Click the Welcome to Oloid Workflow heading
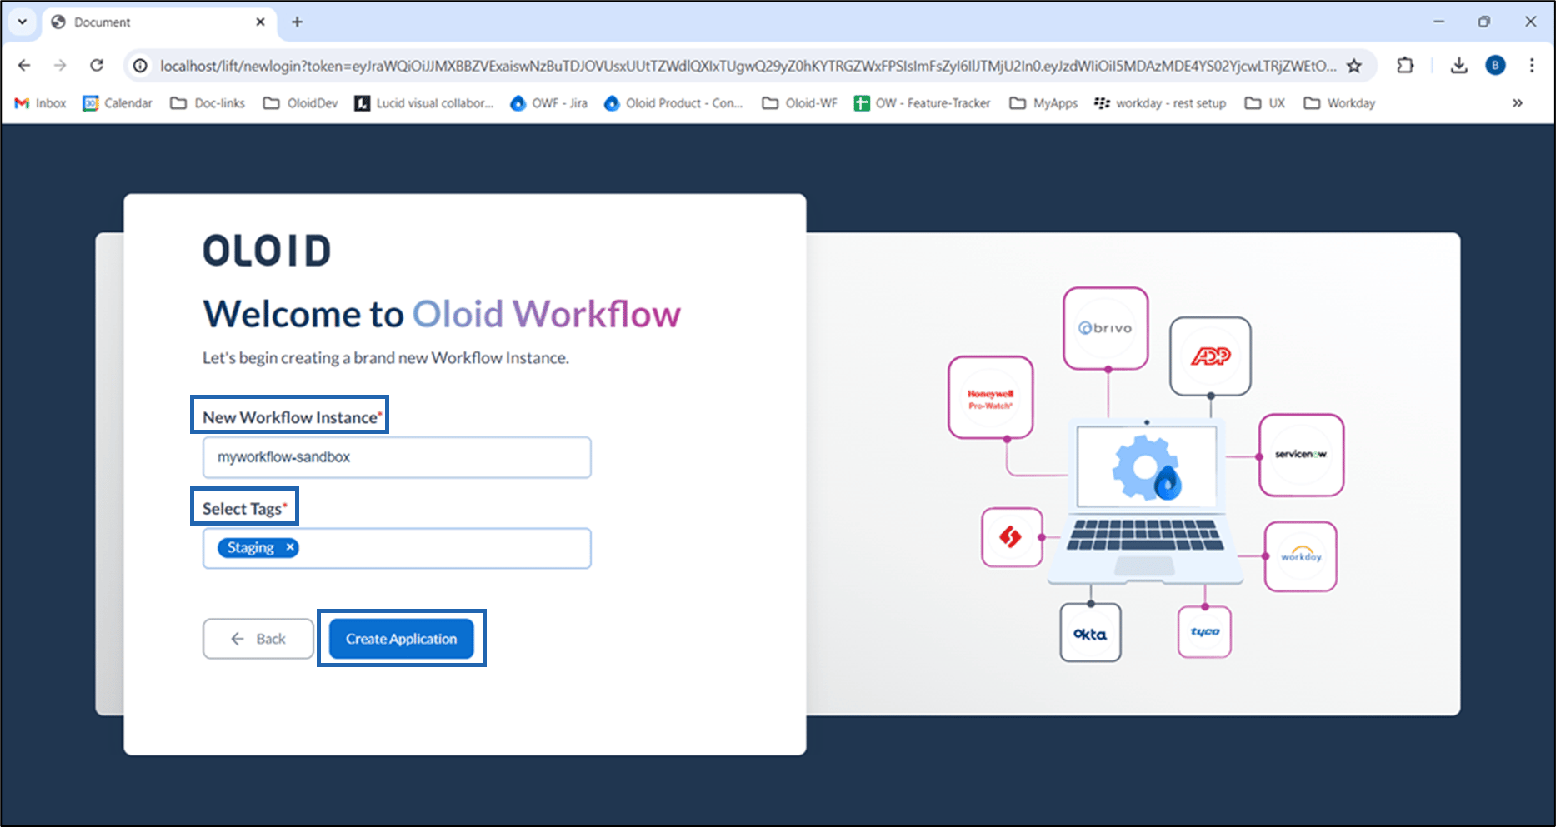The width and height of the screenshot is (1556, 827). 442,314
